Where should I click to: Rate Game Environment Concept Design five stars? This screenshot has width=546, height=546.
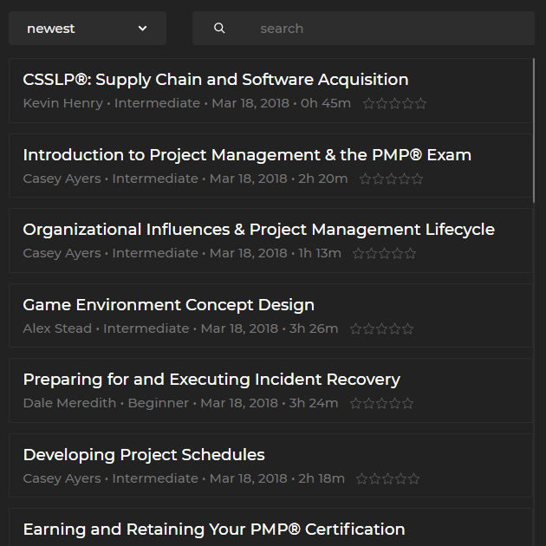coord(408,329)
